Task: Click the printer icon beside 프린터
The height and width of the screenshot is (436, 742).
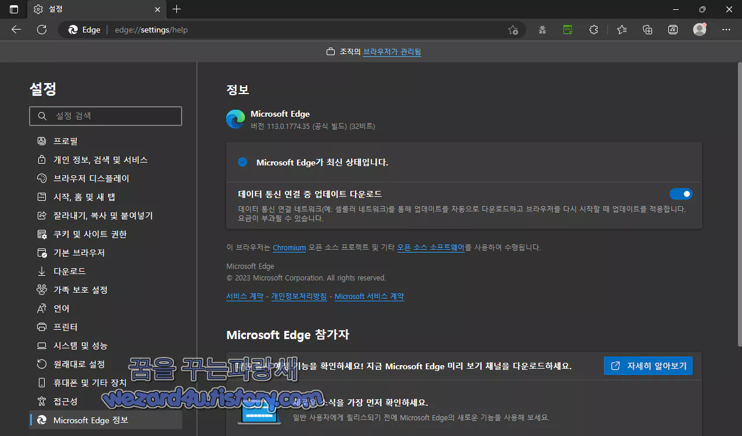Action: tap(42, 327)
